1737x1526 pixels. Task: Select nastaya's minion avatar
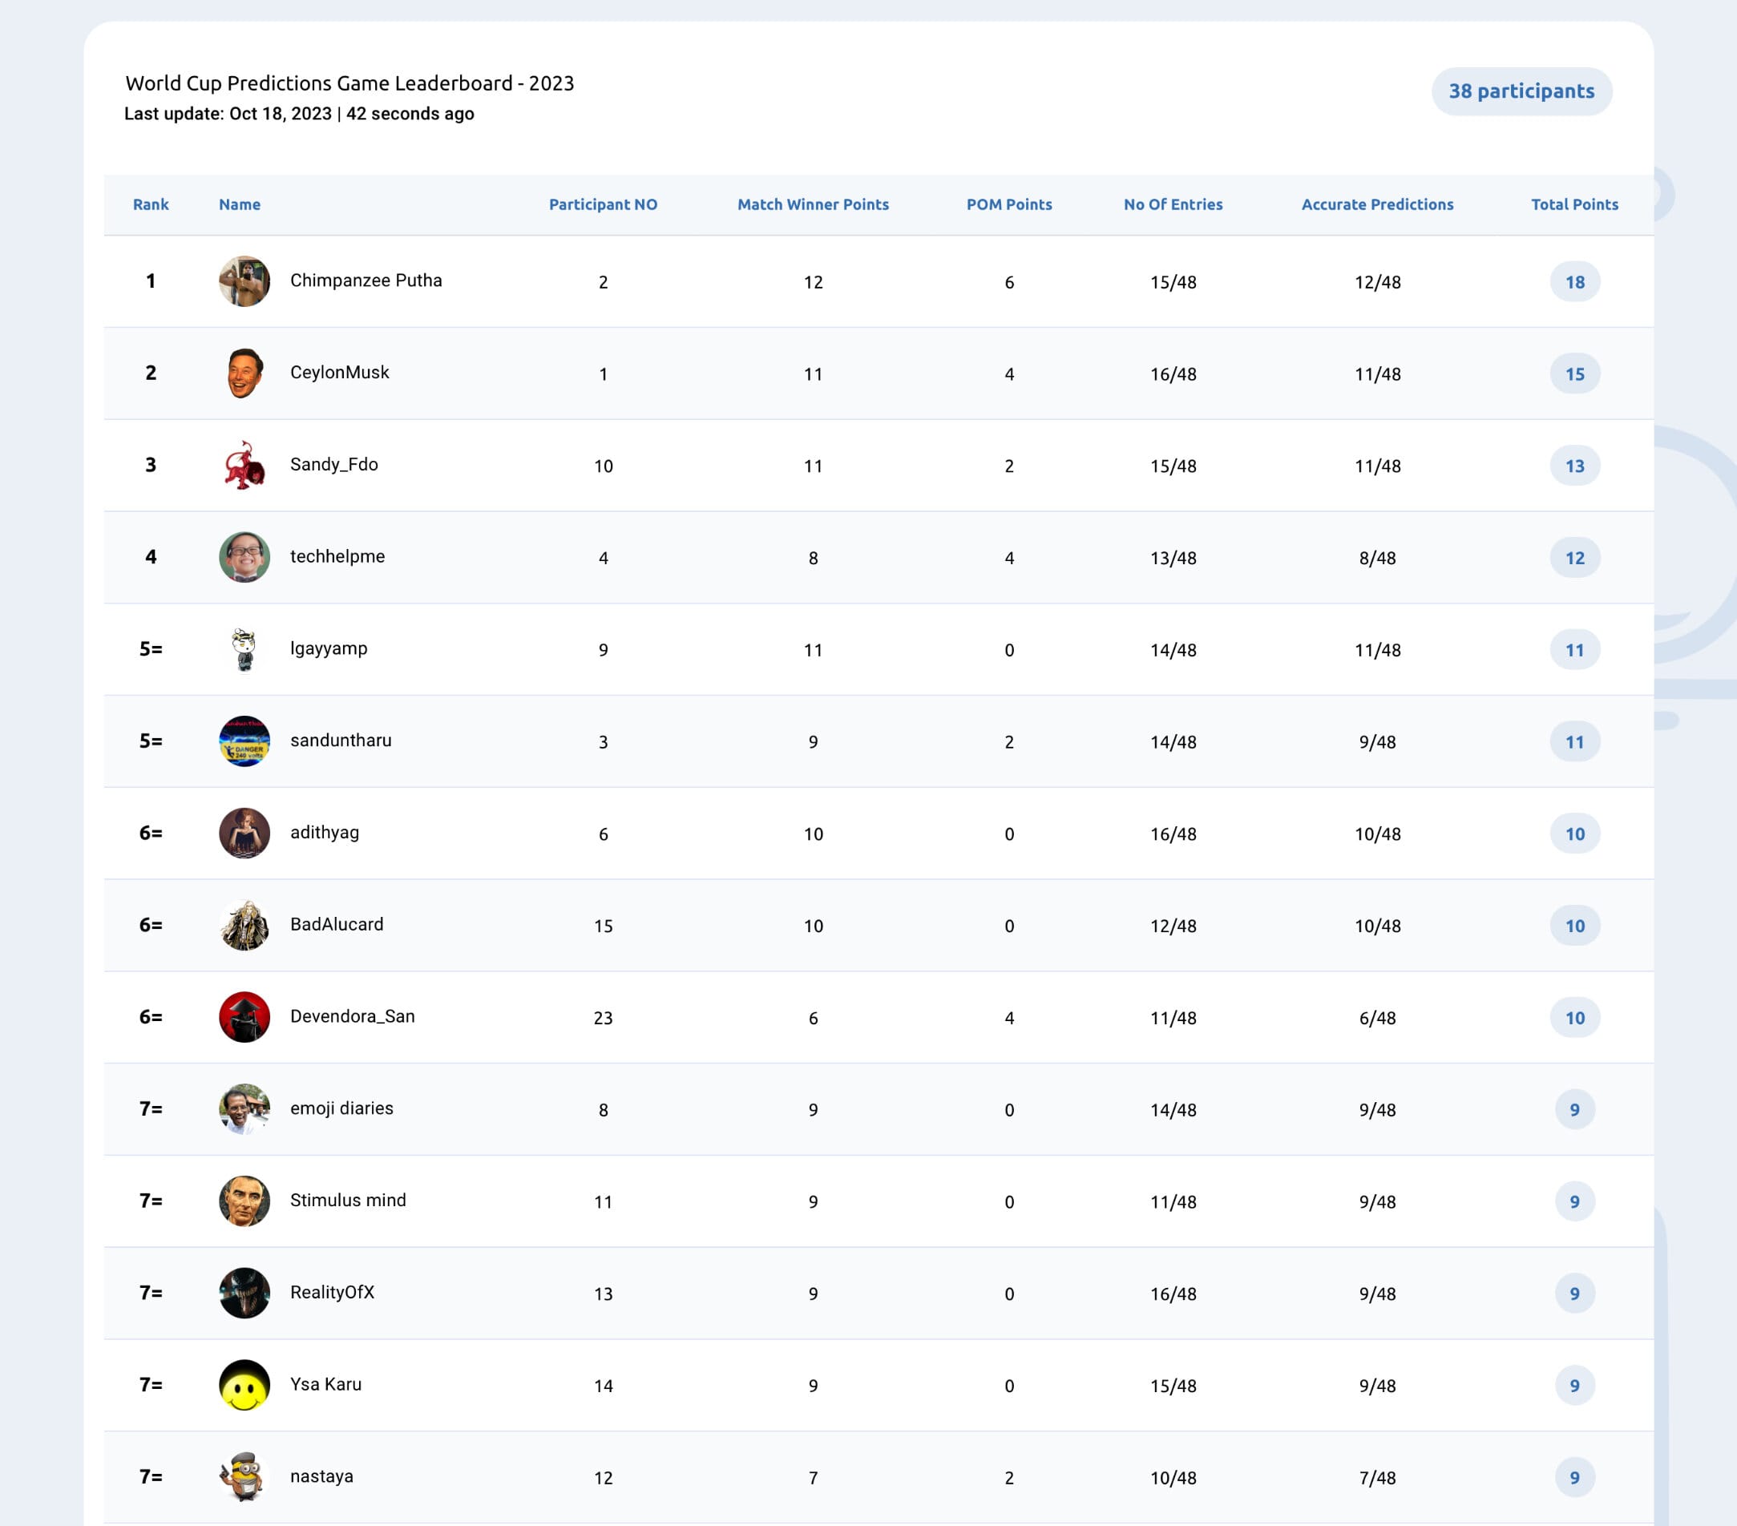click(244, 1477)
